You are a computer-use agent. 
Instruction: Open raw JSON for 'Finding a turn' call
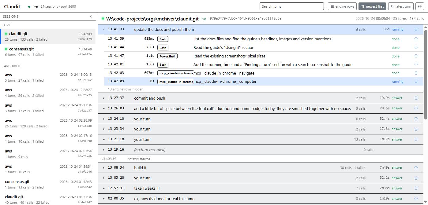click(x=416, y=65)
